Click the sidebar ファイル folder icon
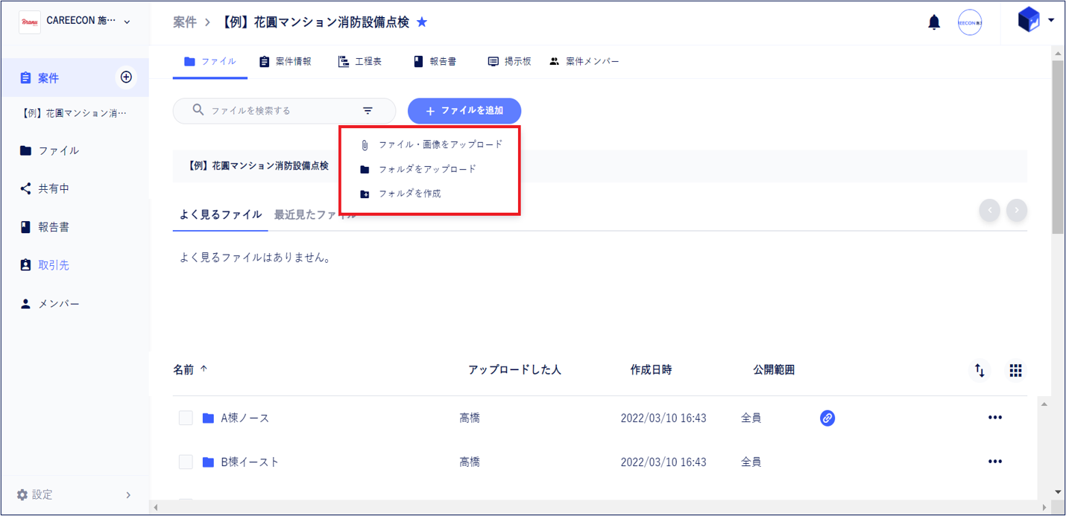 coord(25,150)
